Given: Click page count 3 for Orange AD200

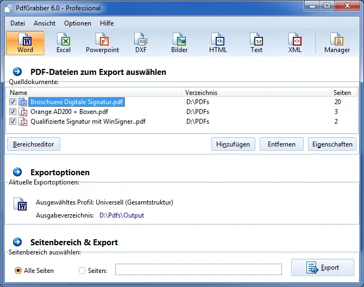Looking at the screenshot, I should tap(336, 112).
